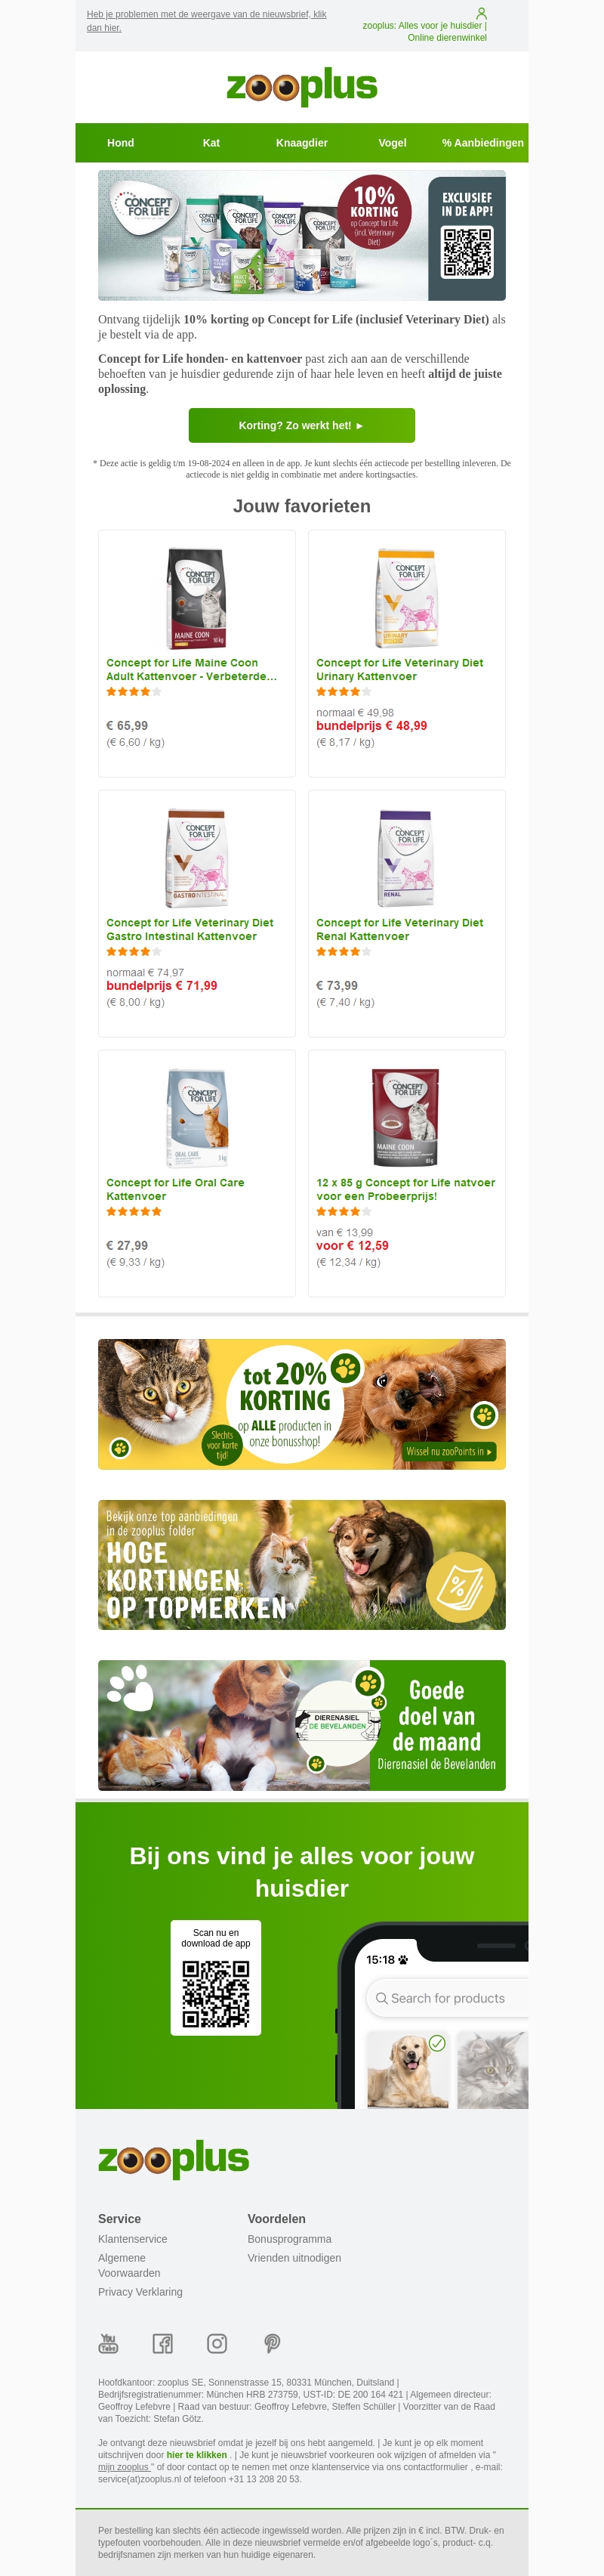Click 'Korting? Zo werkt het!' button
The height and width of the screenshot is (2576, 604).
pyautogui.click(x=301, y=425)
